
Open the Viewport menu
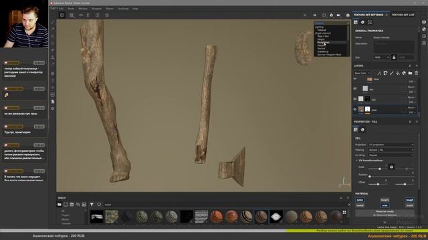96,9
